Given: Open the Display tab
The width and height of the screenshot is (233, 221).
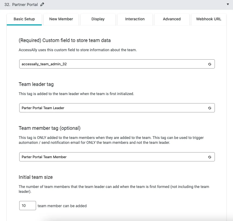Looking at the screenshot, I should point(98,19).
